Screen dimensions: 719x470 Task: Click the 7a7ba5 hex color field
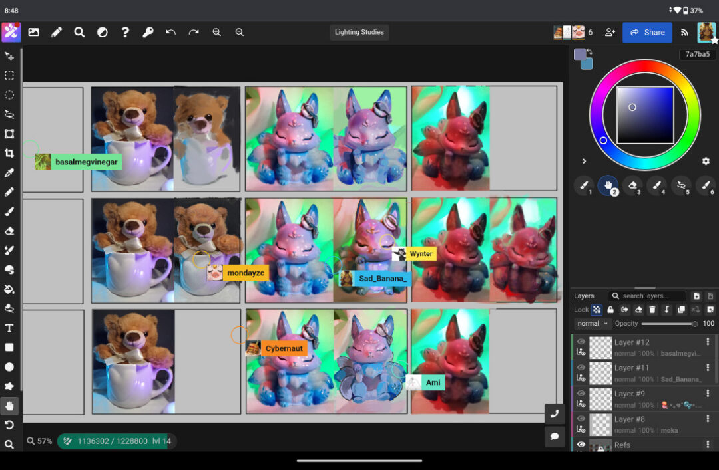click(x=697, y=54)
